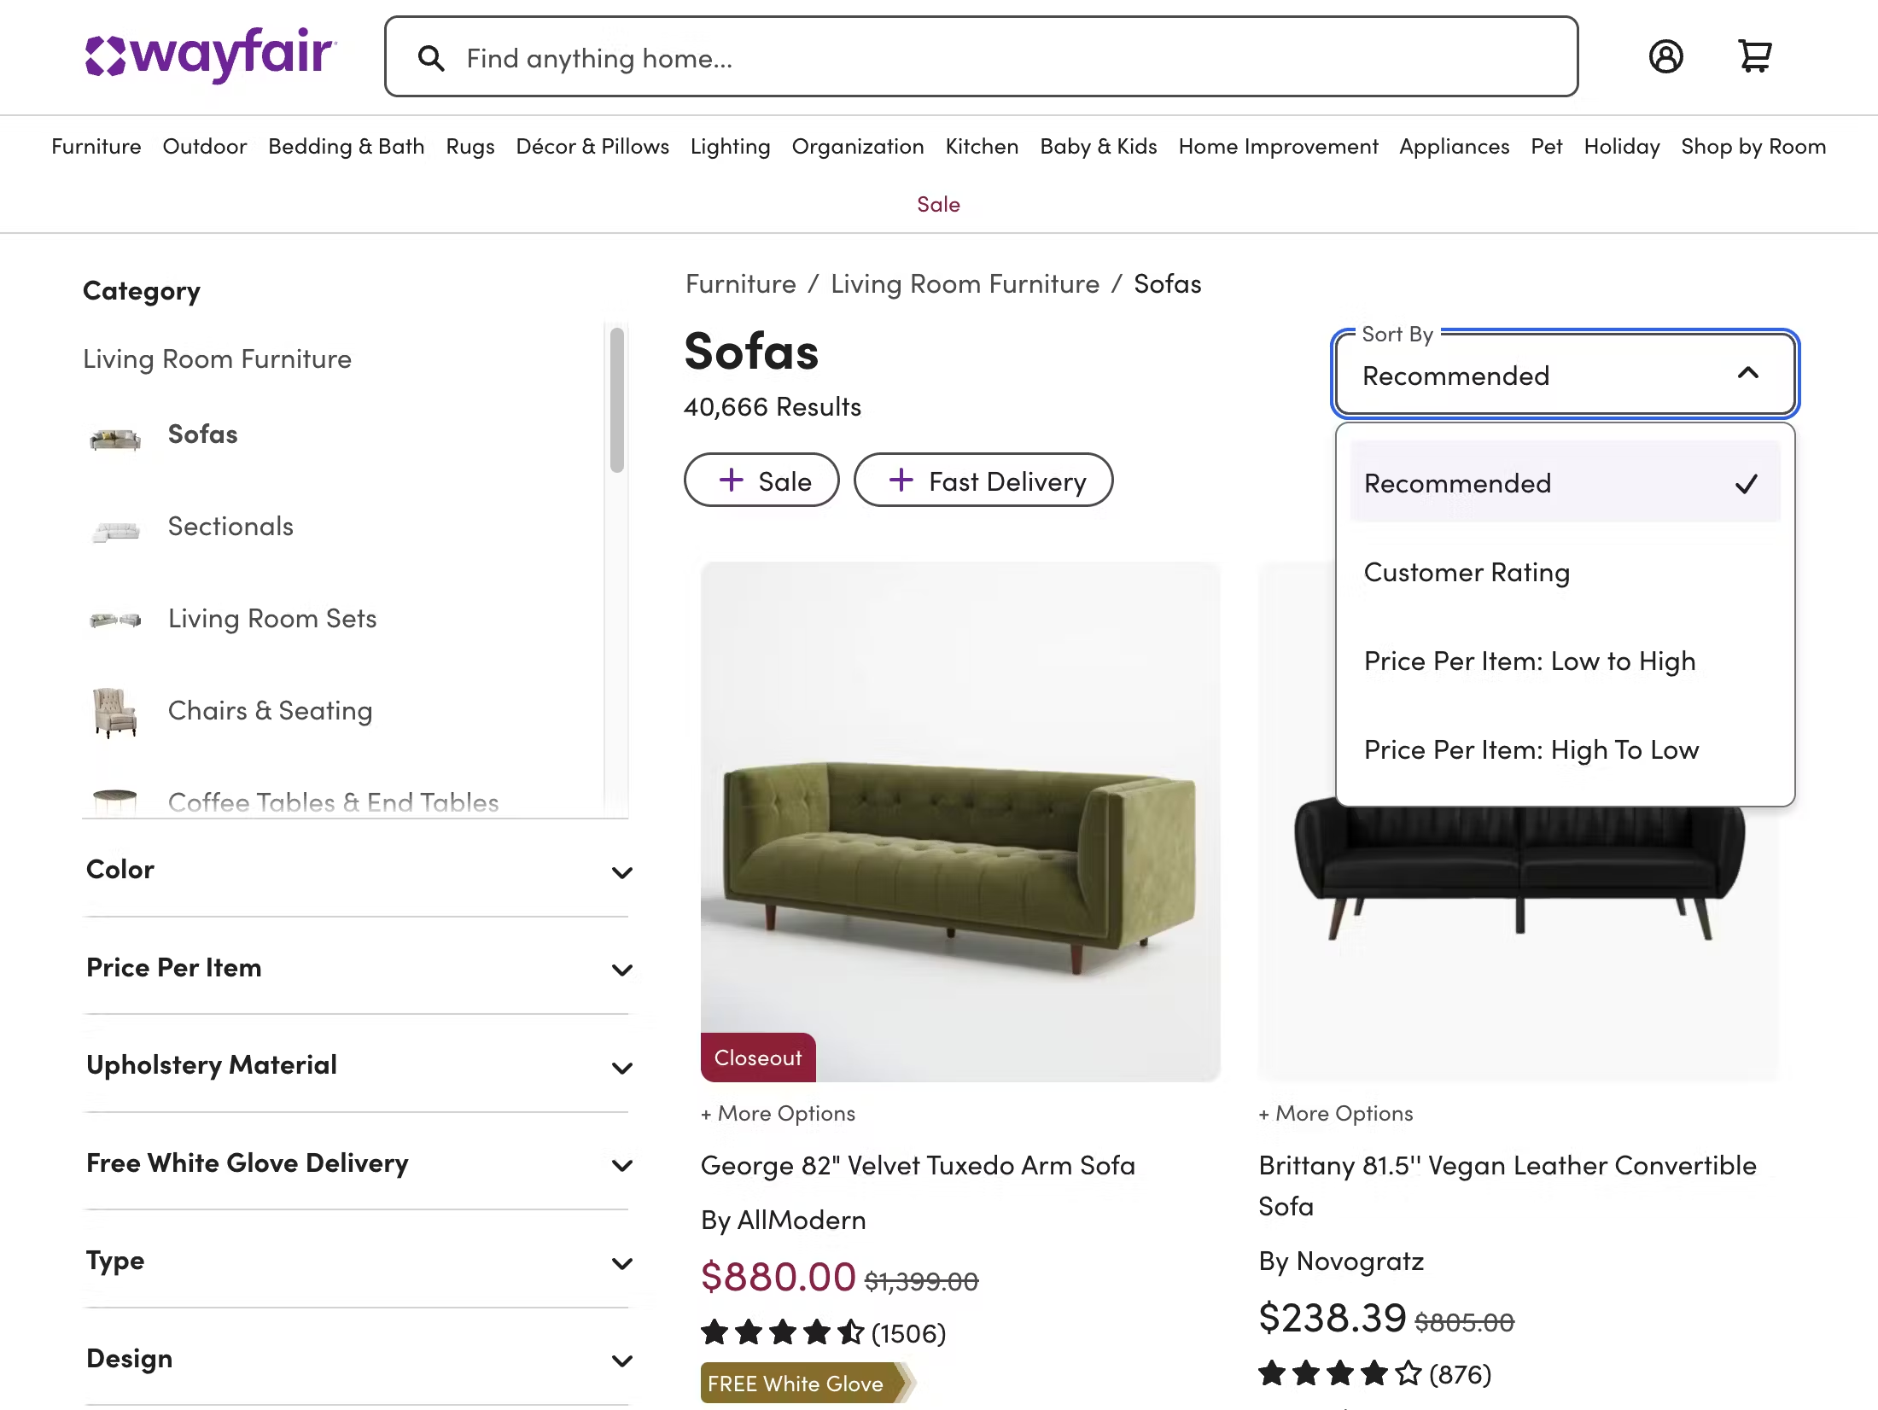Expand the Color filter section
The width and height of the screenshot is (1878, 1410).
[358, 871]
